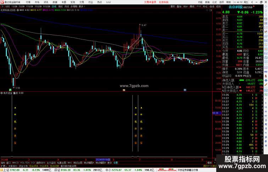The image size is (268, 172).
Task: Open the 资金分布 tab
Action: (23, 166)
